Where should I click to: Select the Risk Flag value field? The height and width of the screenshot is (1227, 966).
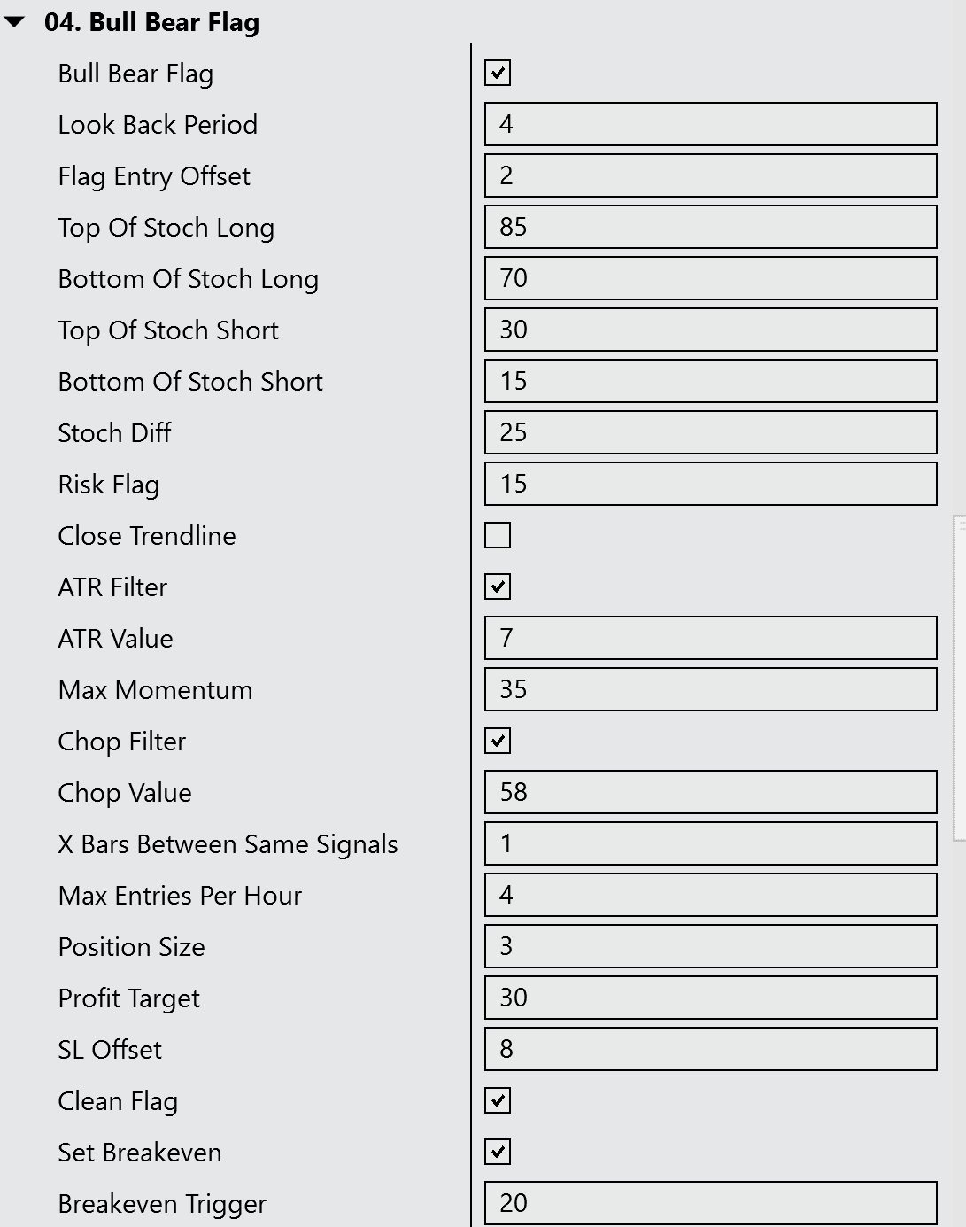point(710,484)
